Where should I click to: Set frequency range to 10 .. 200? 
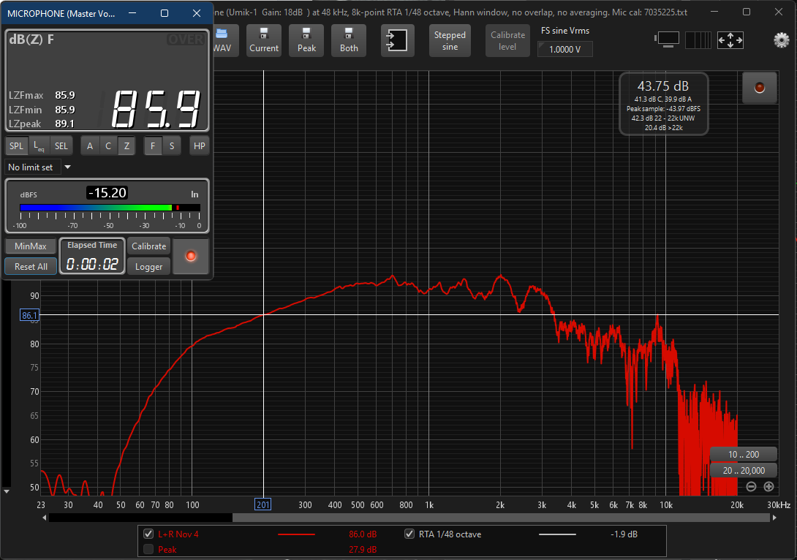click(x=743, y=454)
